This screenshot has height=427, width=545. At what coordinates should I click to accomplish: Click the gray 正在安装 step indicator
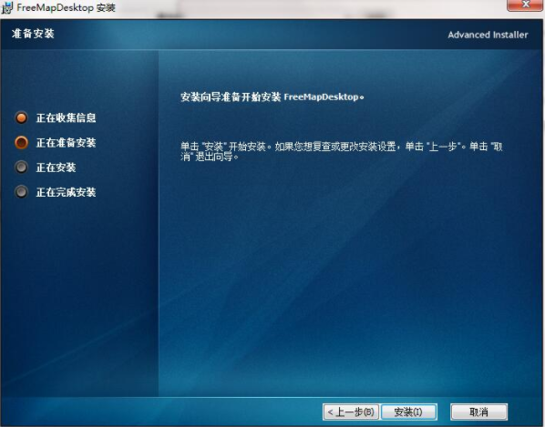22,168
